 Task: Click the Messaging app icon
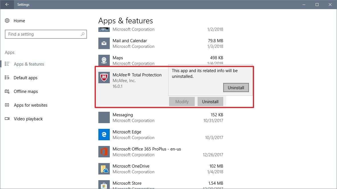[x=104, y=117]
